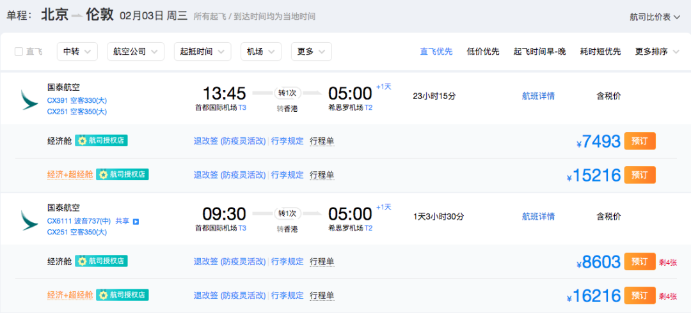Click 航司授权店 badge on ¥15216 row
This screenshot has height=313, width=691.
coord(122,174)
